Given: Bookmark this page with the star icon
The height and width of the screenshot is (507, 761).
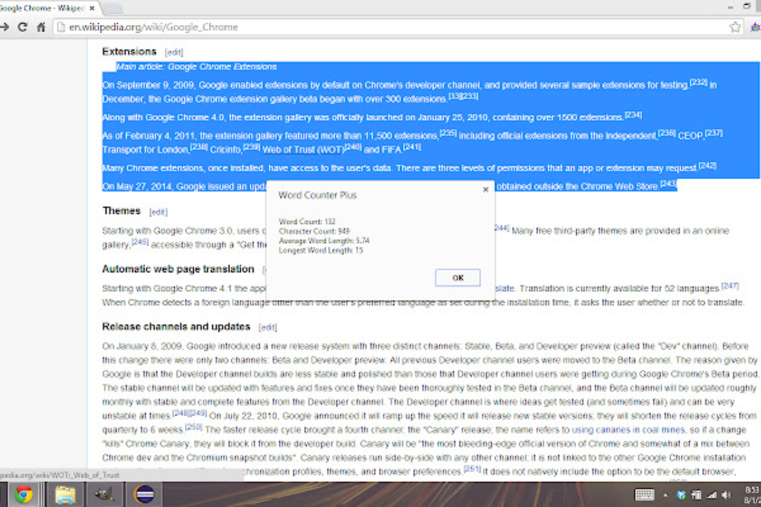Looking at the screenshot, I should [x=735, y=27].
